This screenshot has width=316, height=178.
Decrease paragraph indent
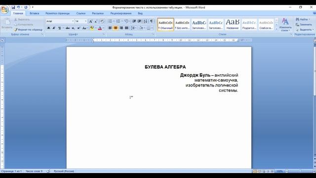[134, 21]
